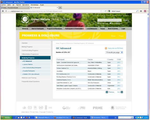Open the PRME footer logo
150x120 pixels.
(x=98, y=108)
